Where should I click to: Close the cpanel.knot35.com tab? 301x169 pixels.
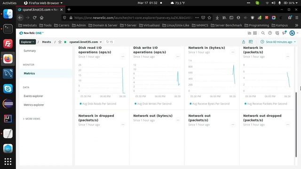coord(62,9)
